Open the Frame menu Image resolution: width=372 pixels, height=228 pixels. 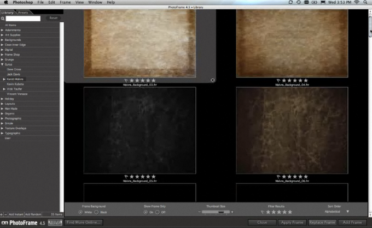coord(65,3)
